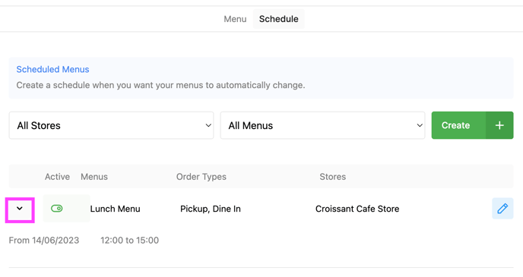Click the Active column header
This screenshot has width=523, height=277.
tap(57, 177)
